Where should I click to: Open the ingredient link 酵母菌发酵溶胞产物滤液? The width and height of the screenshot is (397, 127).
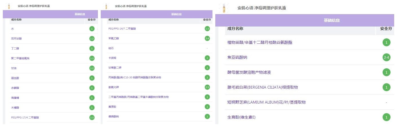[249, 73]
